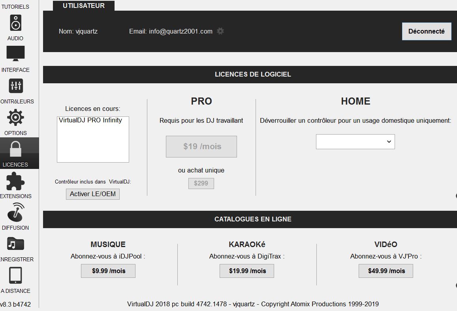Subscribe to iDJPool at $9.99 /mois
The height and width of the screenshot is (311, 457).
108,271
